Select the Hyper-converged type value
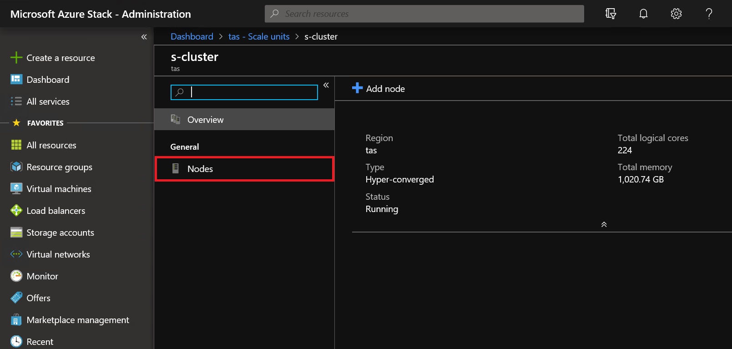732x349 pixels. pos(399,179)
